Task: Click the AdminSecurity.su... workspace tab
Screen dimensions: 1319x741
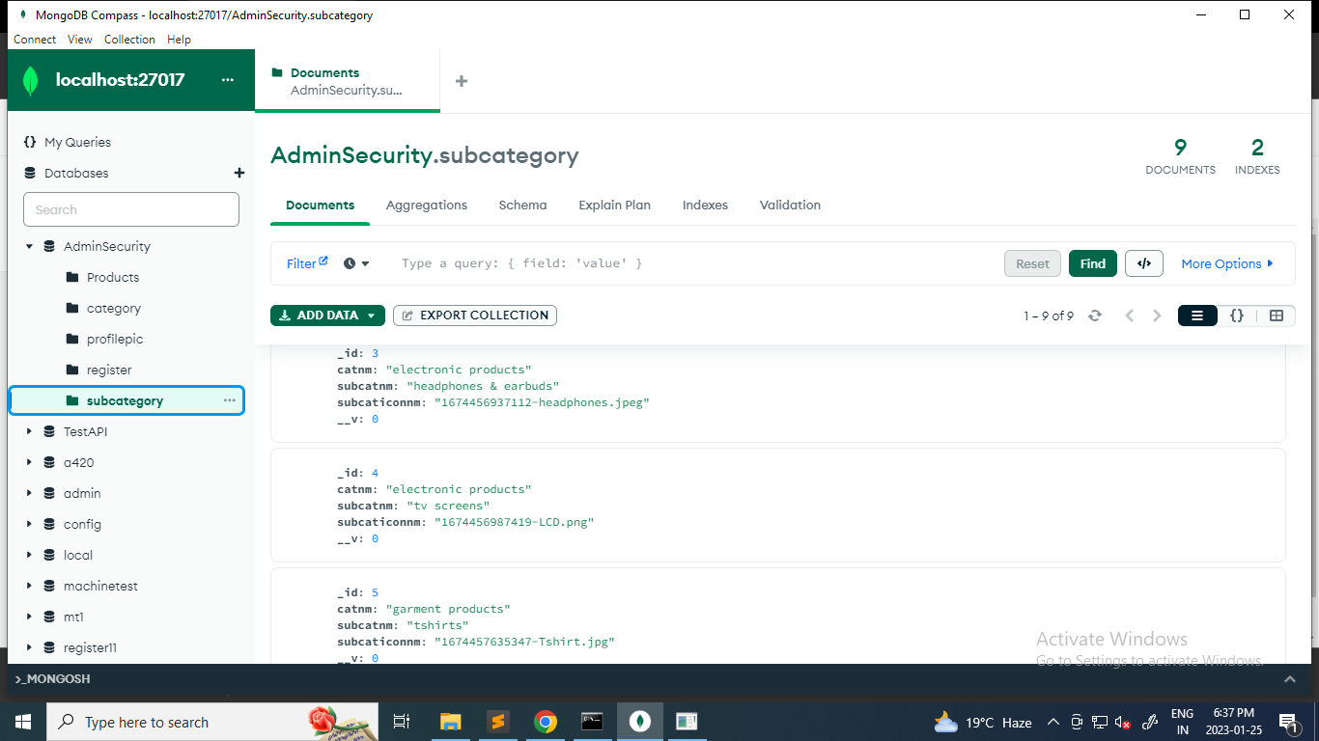Action: (x=347, y=81)
